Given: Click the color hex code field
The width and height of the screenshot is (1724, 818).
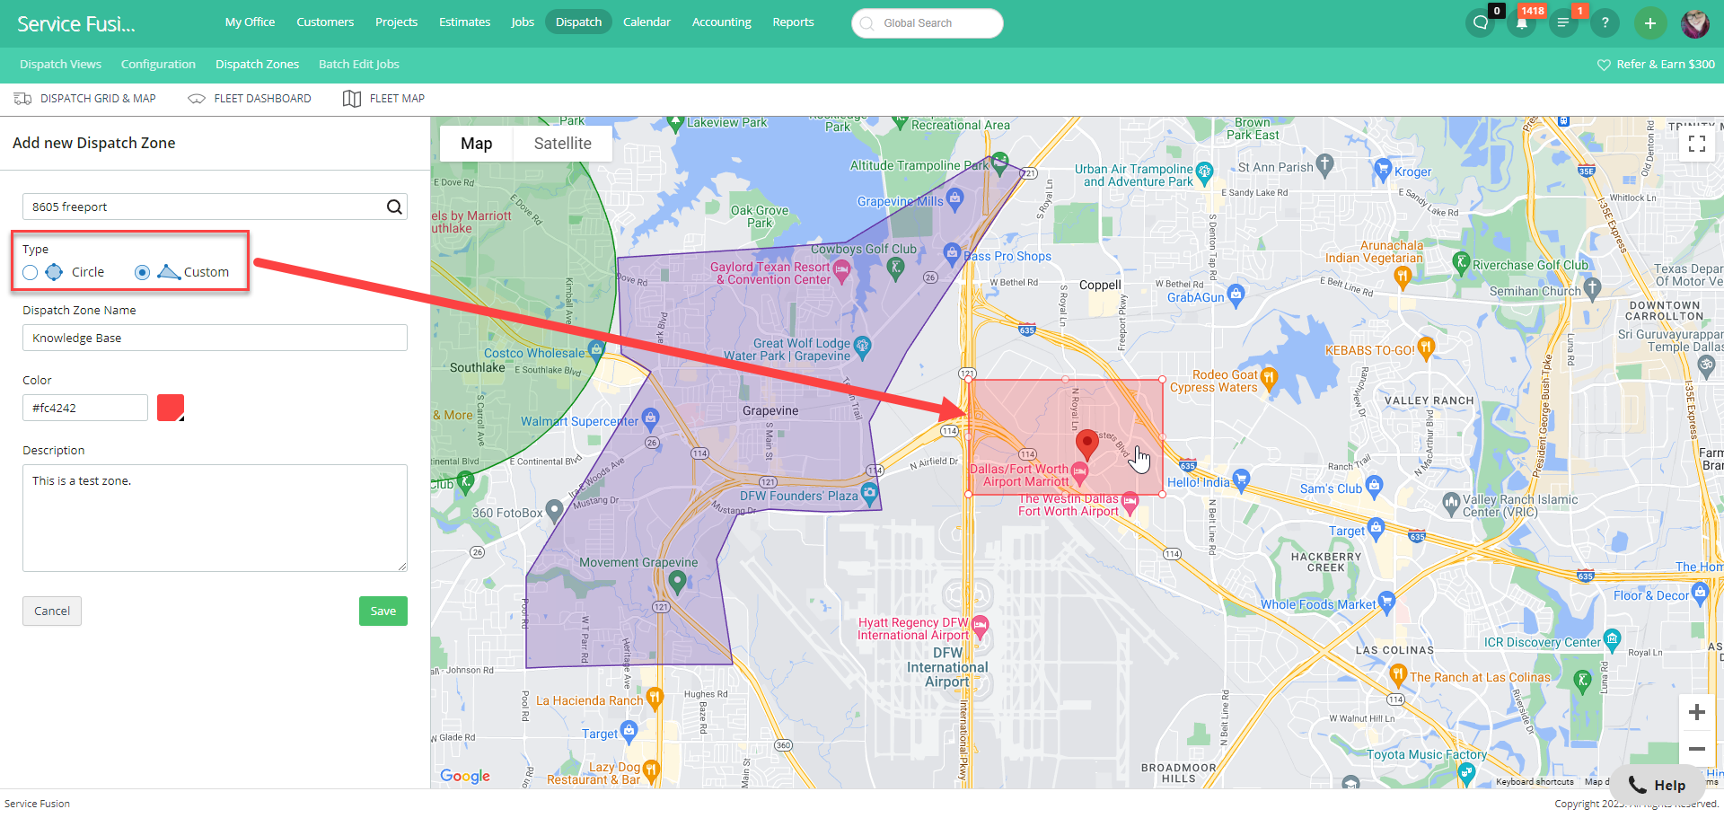Looking at the screenshot, I should pyautogui.click(x=85, y=408).
